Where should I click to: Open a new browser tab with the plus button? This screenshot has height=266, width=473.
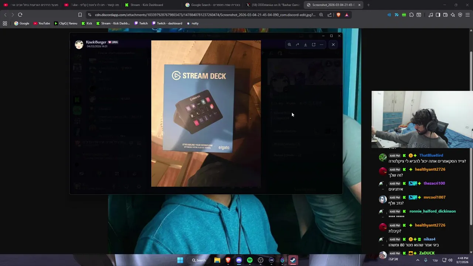(368, 5)
